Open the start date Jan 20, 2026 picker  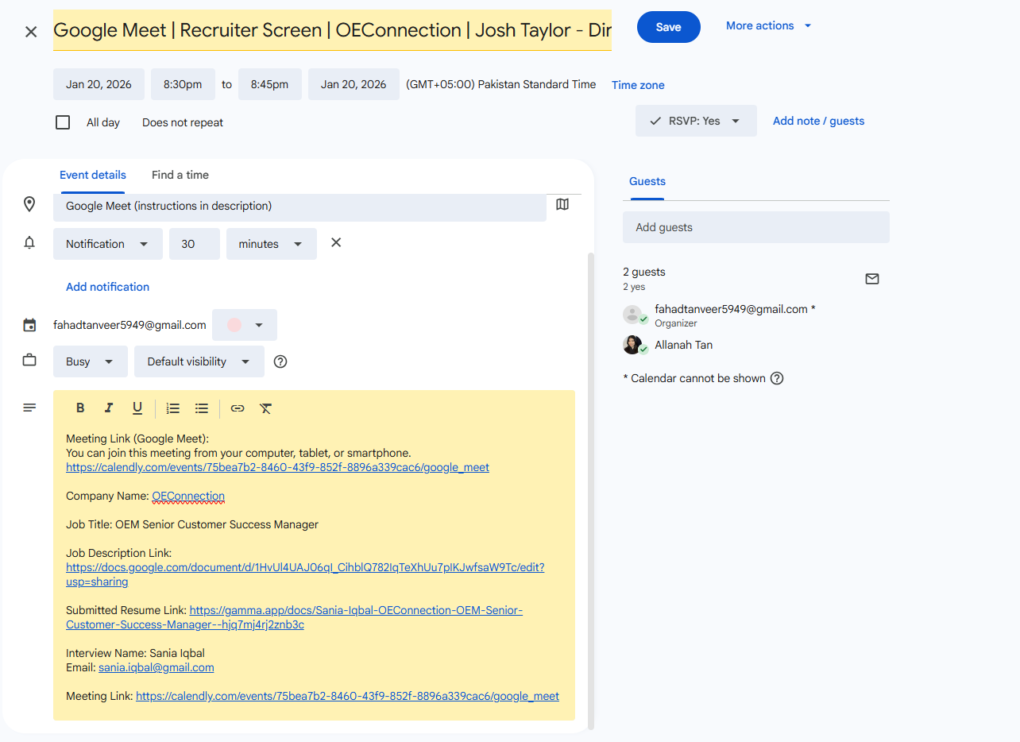[99, 84]
